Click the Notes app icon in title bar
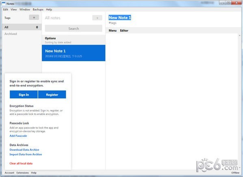 [4, 4]
